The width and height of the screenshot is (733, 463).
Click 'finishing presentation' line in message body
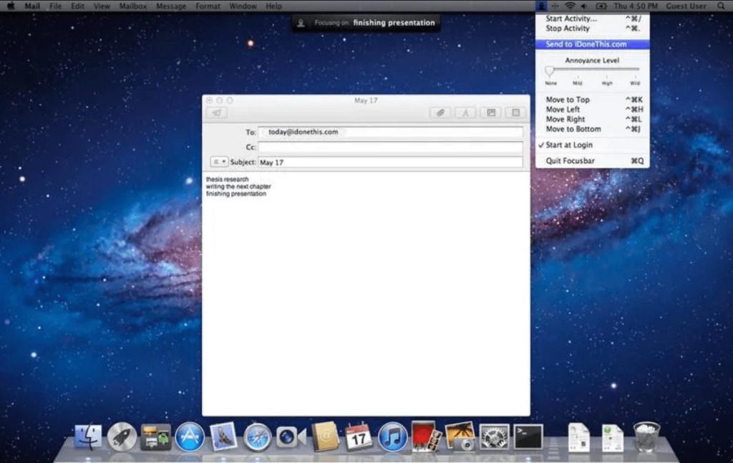[x=236, y=194]
